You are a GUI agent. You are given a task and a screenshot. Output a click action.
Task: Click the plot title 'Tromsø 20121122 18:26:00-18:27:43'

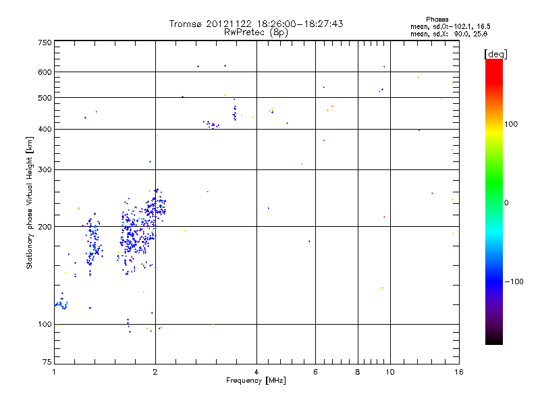coord(256,24)
